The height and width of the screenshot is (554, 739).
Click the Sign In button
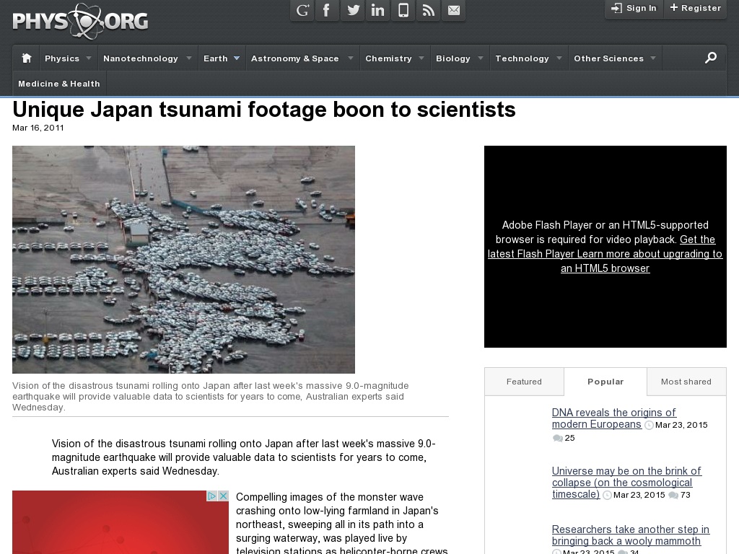pos(634,9)
